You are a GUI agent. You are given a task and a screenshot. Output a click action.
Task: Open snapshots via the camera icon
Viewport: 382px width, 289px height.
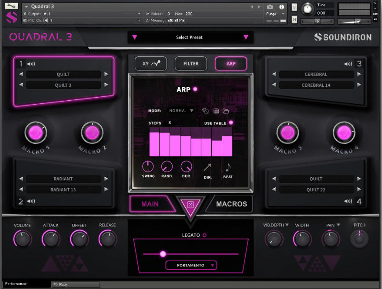[269, 7]
